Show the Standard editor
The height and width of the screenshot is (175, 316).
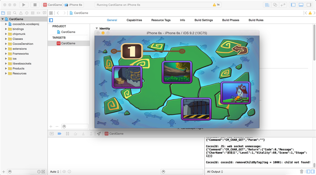coord(267,5)
